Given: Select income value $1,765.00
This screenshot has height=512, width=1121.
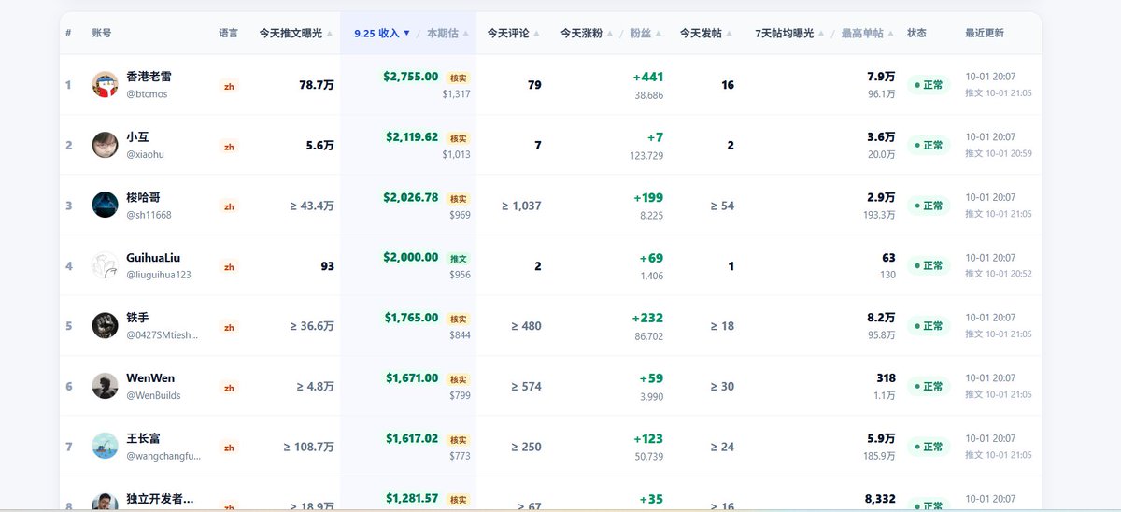Looking at the screenshot, I should 411,318.
